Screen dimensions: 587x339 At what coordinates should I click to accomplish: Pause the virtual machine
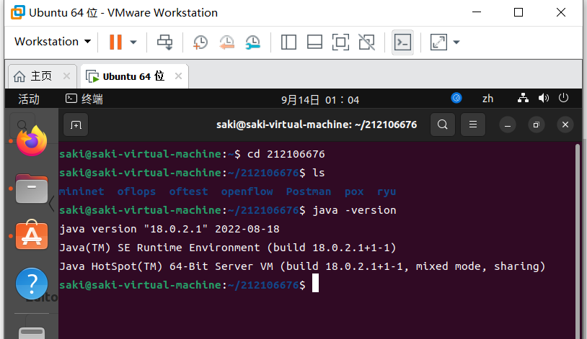pyautogui.click(x=115, y=42)
